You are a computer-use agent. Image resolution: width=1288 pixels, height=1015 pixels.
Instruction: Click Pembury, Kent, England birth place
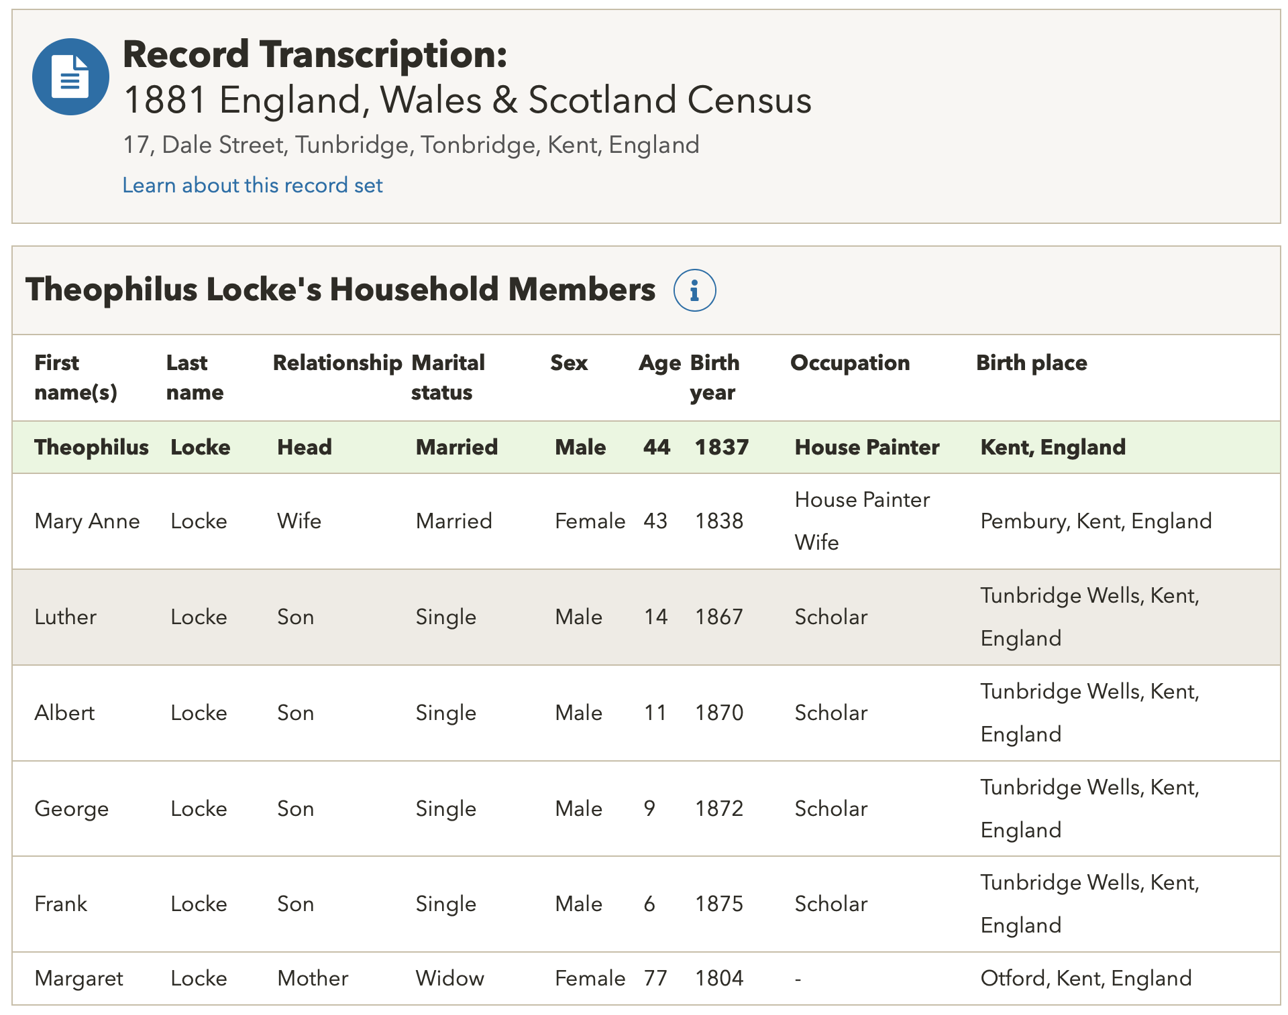click(1095, 521)
